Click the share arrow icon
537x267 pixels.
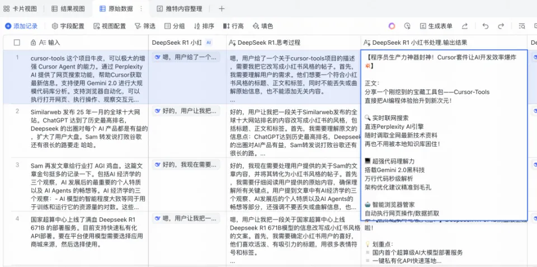pyautogui.click(x=465, y=26)
